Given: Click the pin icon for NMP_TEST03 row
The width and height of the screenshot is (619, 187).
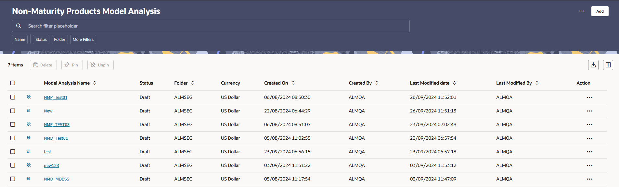Looking at the screenshot, I should pyautogui.click(x=29, y=124).
